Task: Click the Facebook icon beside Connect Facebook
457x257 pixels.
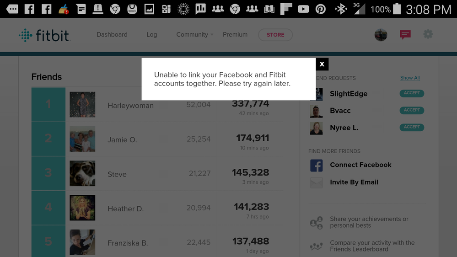Action: click(316, 165)
